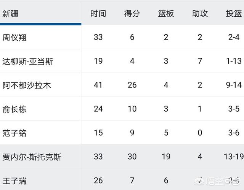Click the 悟空问答 watermark logo
The image size is (244, 190).
tap(217, 181)
